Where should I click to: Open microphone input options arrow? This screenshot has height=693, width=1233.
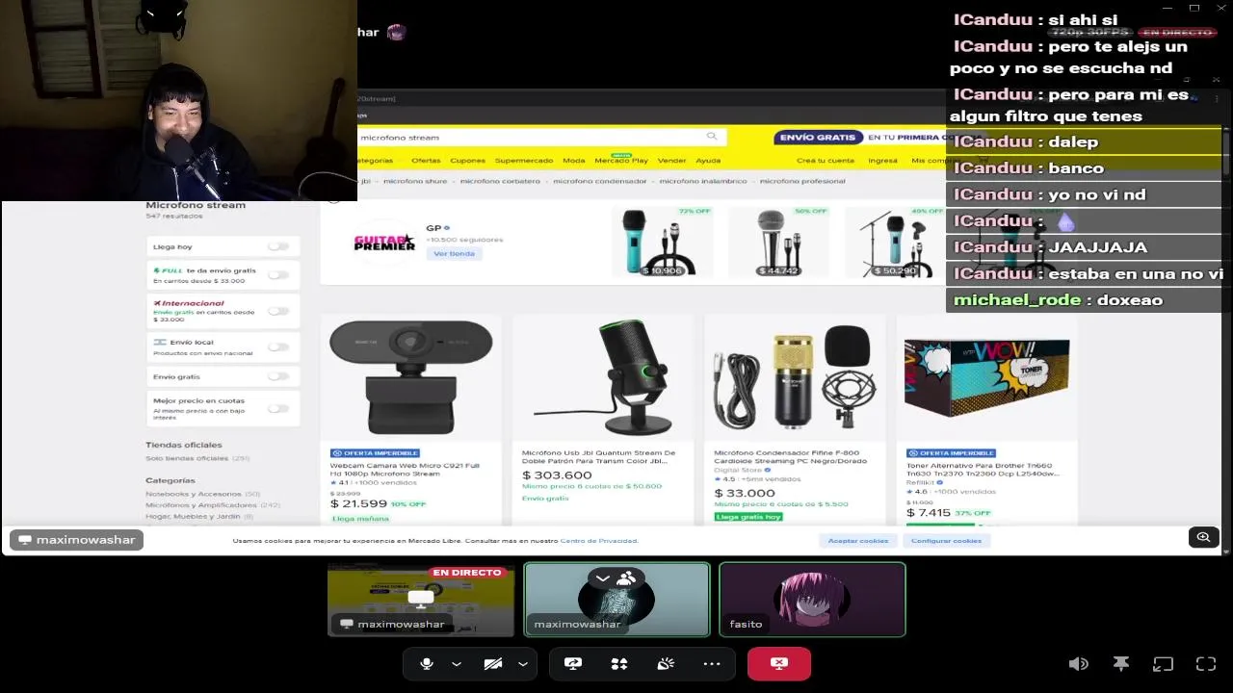click(457, 663)
